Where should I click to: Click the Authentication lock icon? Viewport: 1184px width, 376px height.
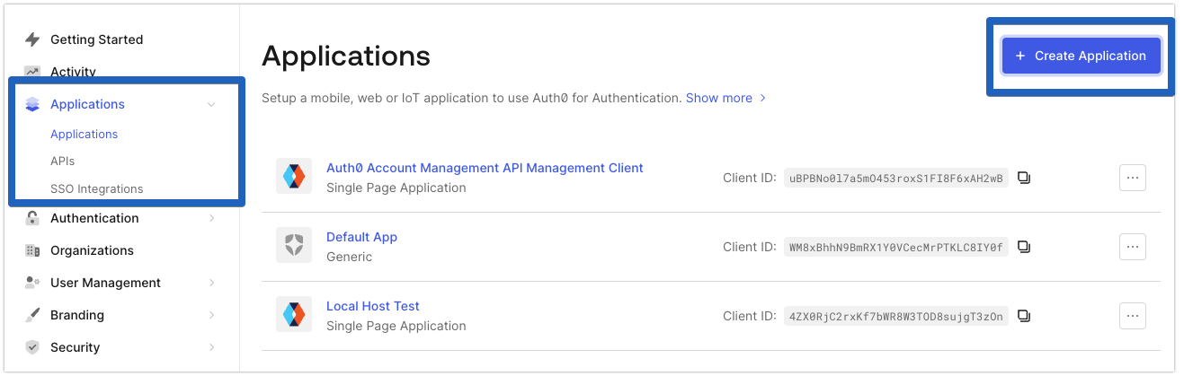click(32, 218)
